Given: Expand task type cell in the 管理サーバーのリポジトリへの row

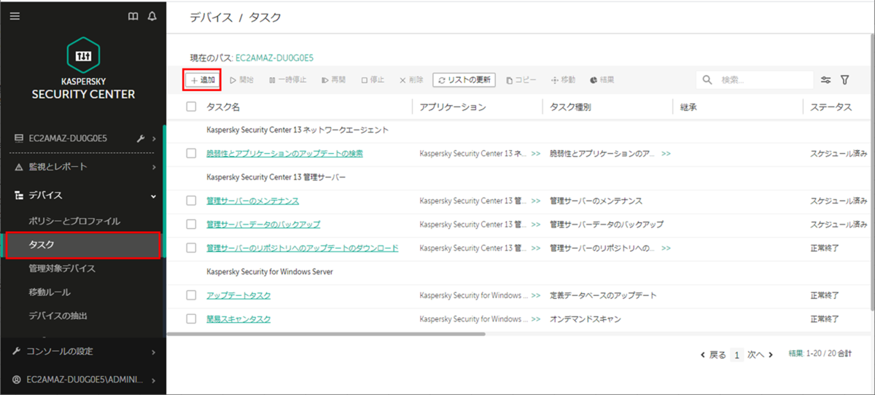Looking at the screenshot, I should 666,249.
